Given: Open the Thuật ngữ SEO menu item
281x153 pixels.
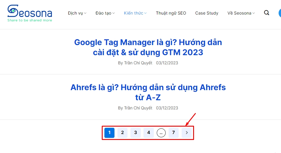Looking at the screenshot, I should (171, 13).
